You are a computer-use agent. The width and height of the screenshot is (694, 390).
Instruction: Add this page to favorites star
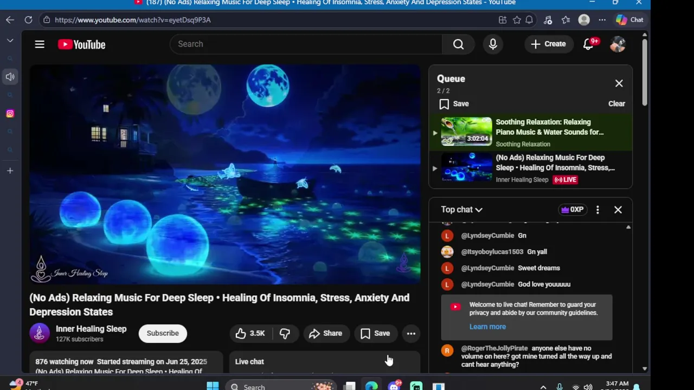point(517,19)
